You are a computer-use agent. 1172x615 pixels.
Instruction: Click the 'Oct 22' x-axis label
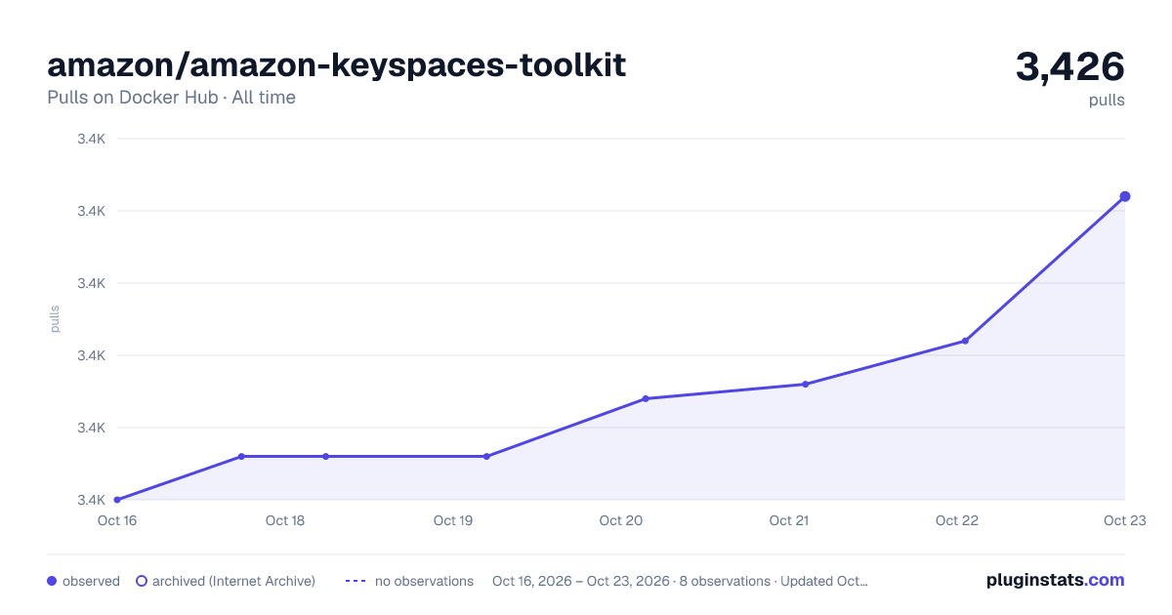click(957, 520)
